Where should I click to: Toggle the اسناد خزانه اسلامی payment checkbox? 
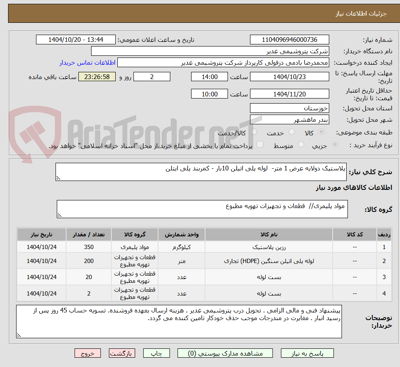tap(260, 144)
